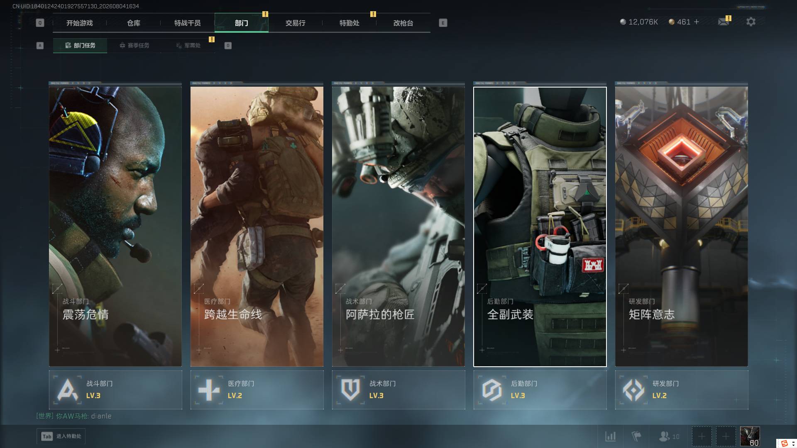Select the 研发部门 LV.2 level panel

682,390
